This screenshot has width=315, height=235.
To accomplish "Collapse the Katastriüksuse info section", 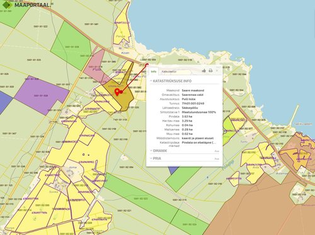I will click(x=171, y=81).
